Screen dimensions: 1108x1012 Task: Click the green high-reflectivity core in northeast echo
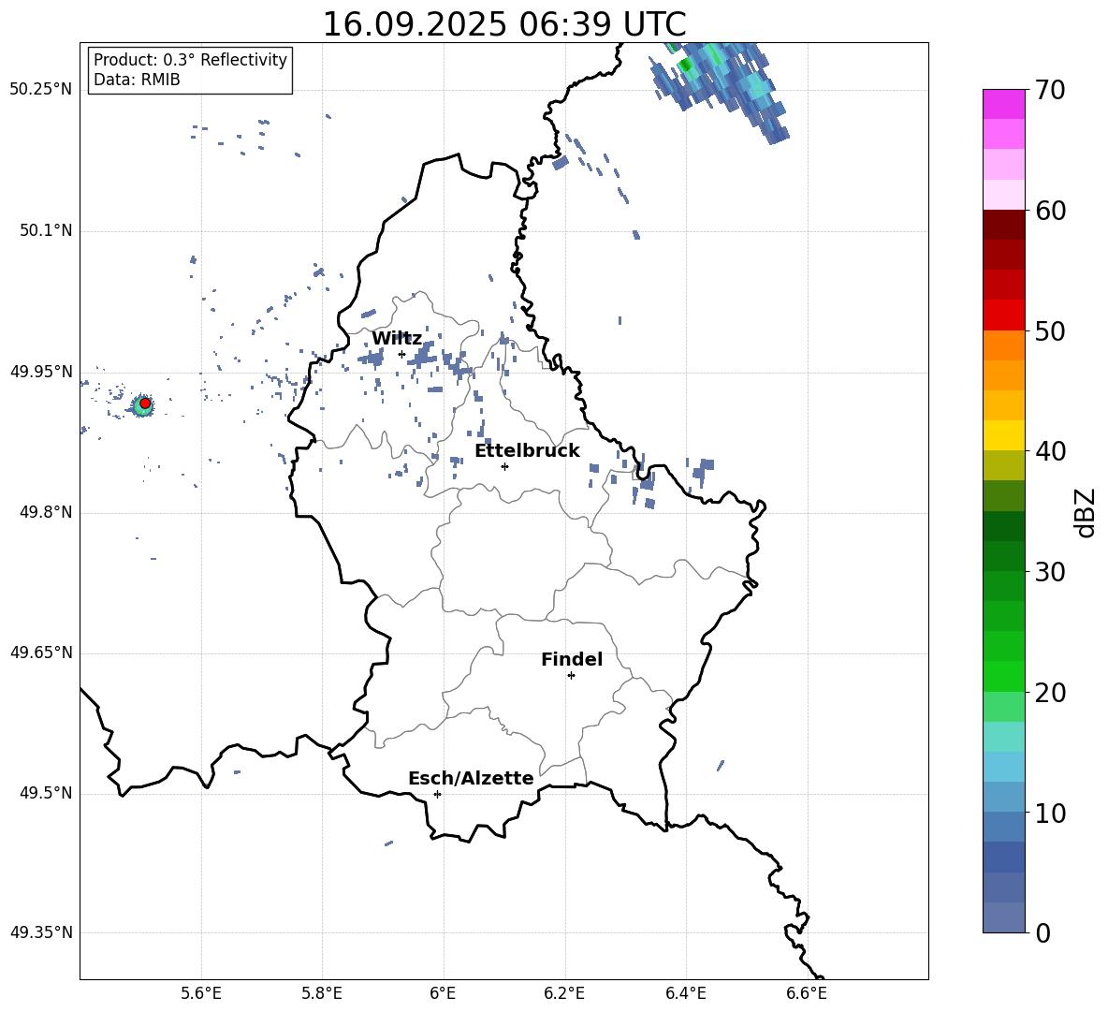685,65
